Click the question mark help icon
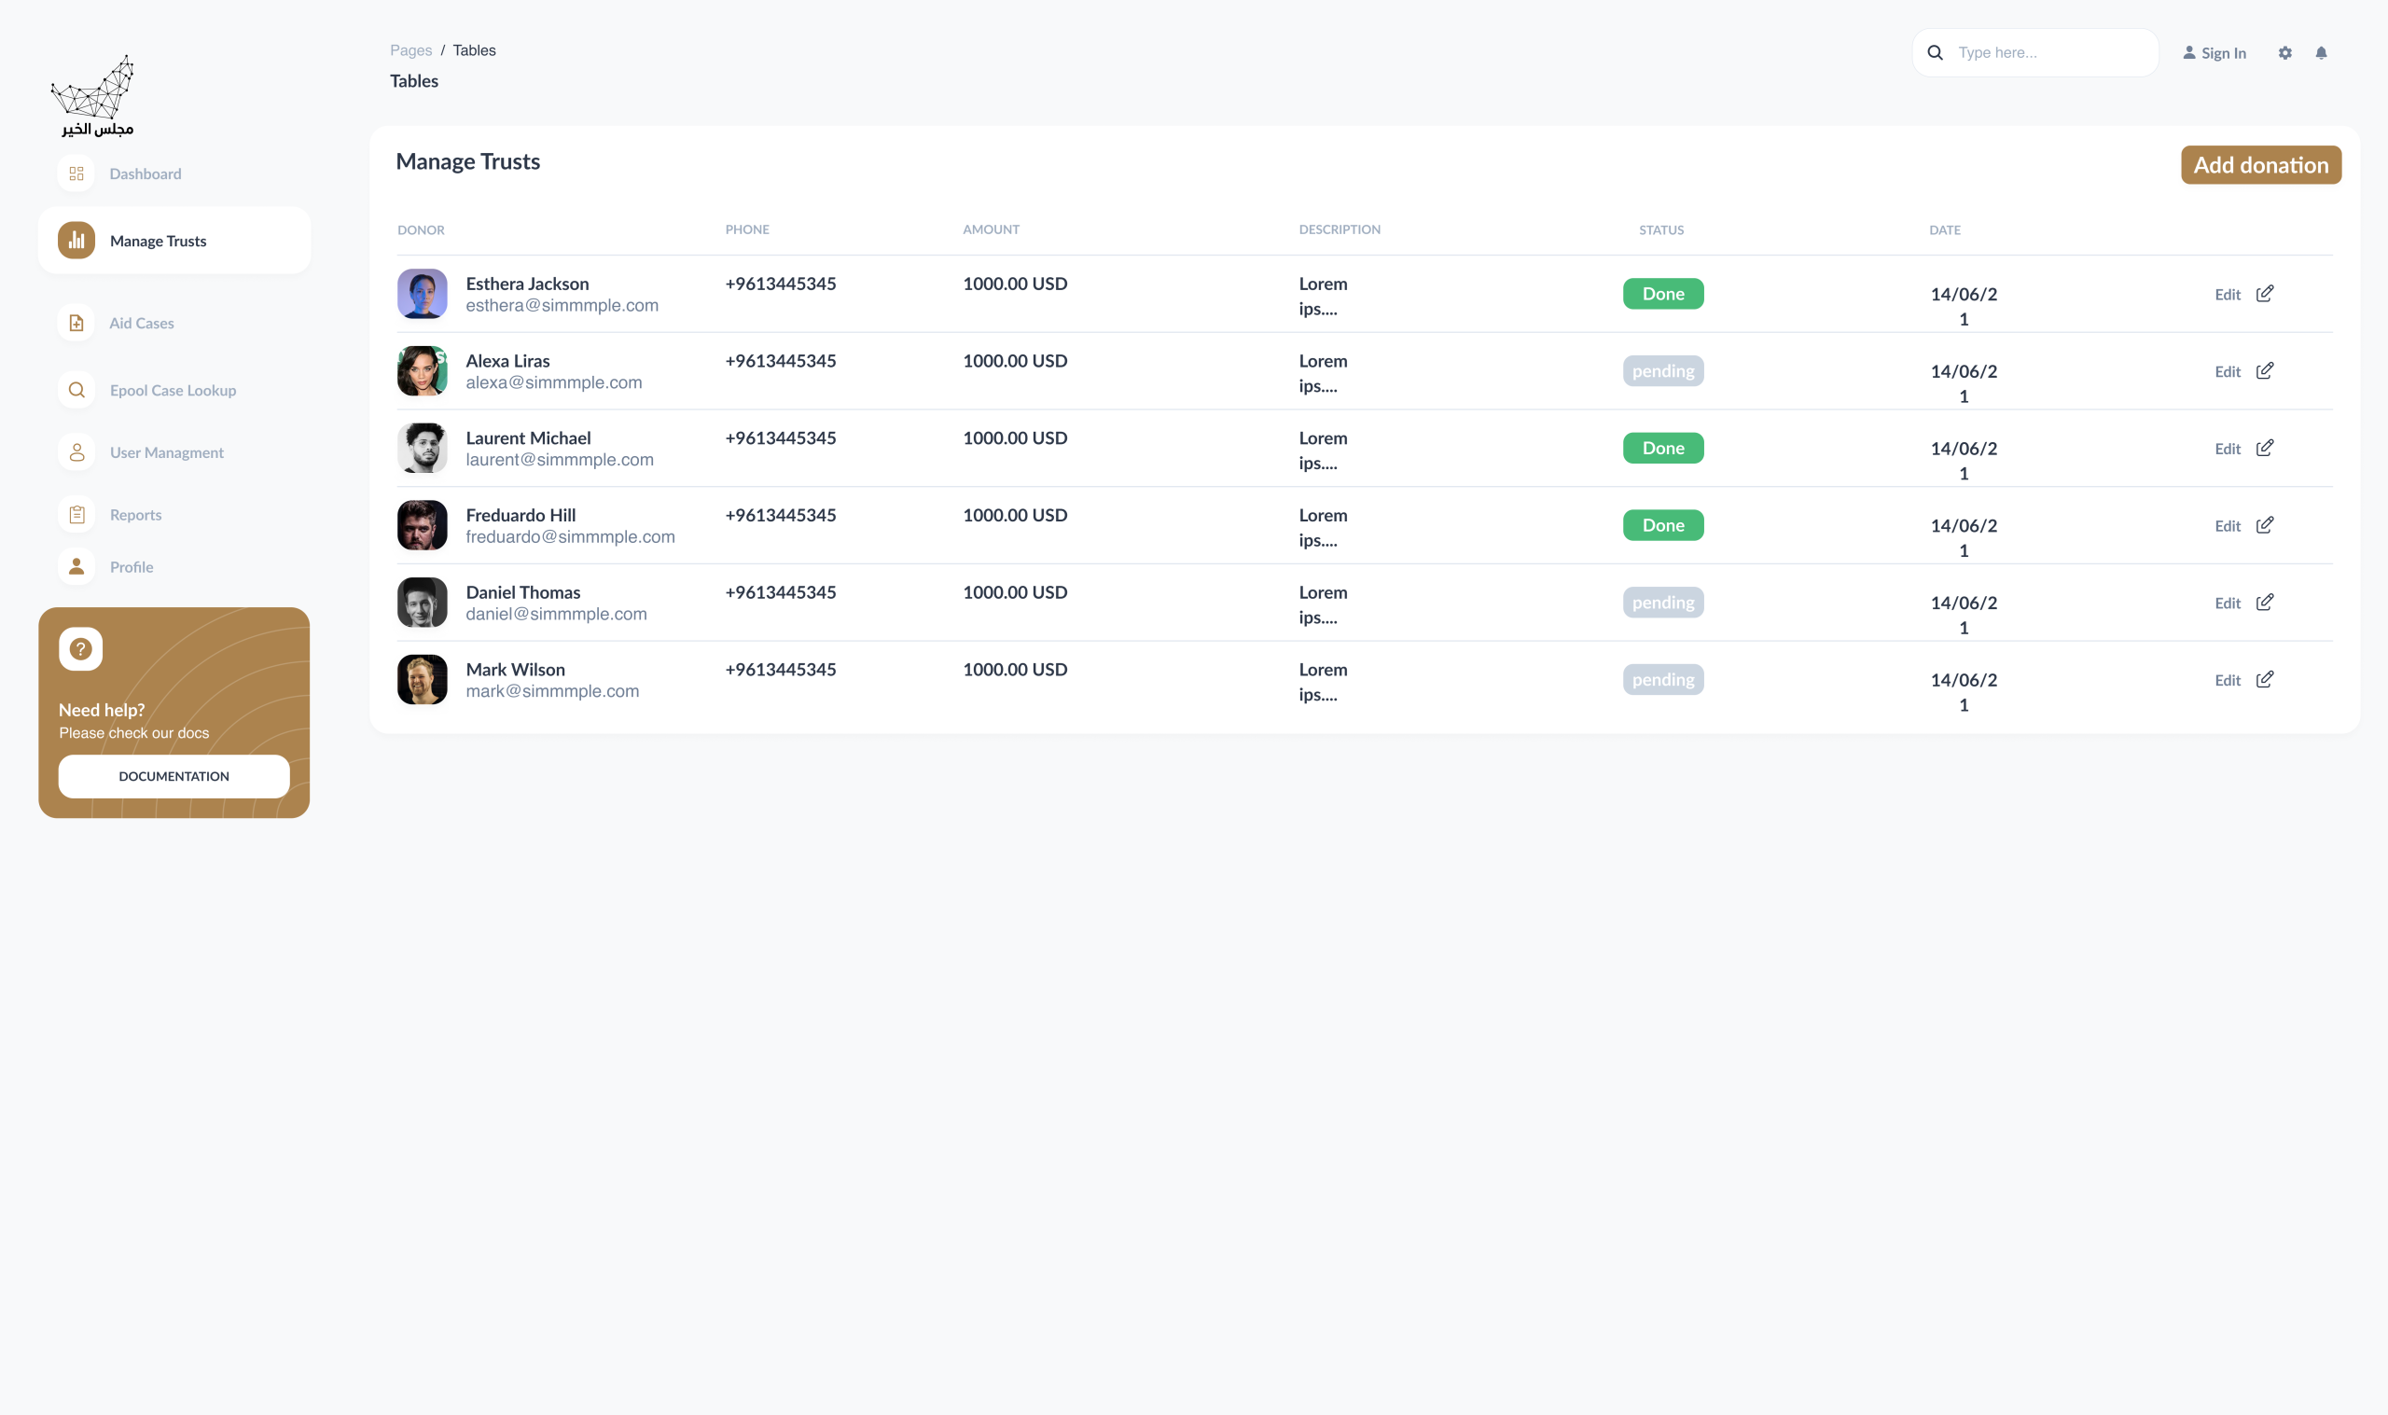Viewport: 2388px width, 1415px height. pyautogui.click(x=81, y=649)
